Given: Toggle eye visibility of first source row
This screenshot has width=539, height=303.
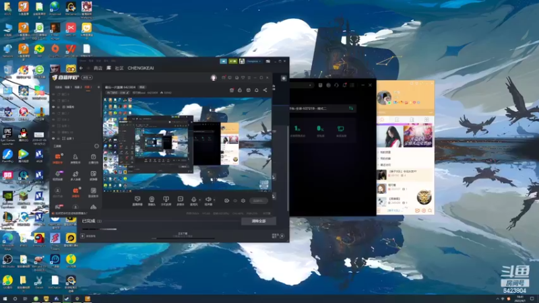Looking at the screenshot, I should coord(53,94).
